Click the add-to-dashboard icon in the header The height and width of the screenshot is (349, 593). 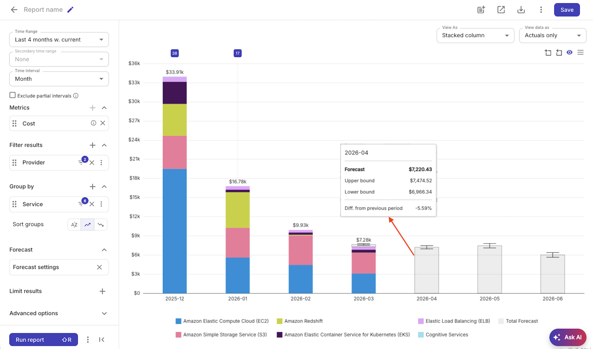pos(481,10)
